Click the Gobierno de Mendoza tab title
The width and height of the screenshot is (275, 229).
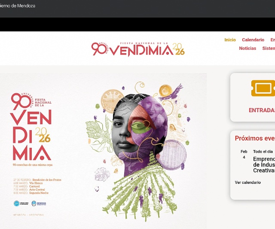tap(18, 6)
